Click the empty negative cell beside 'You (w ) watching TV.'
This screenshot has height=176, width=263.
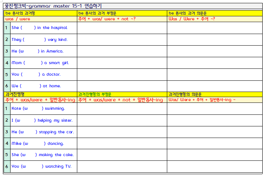tap(122, 167)
